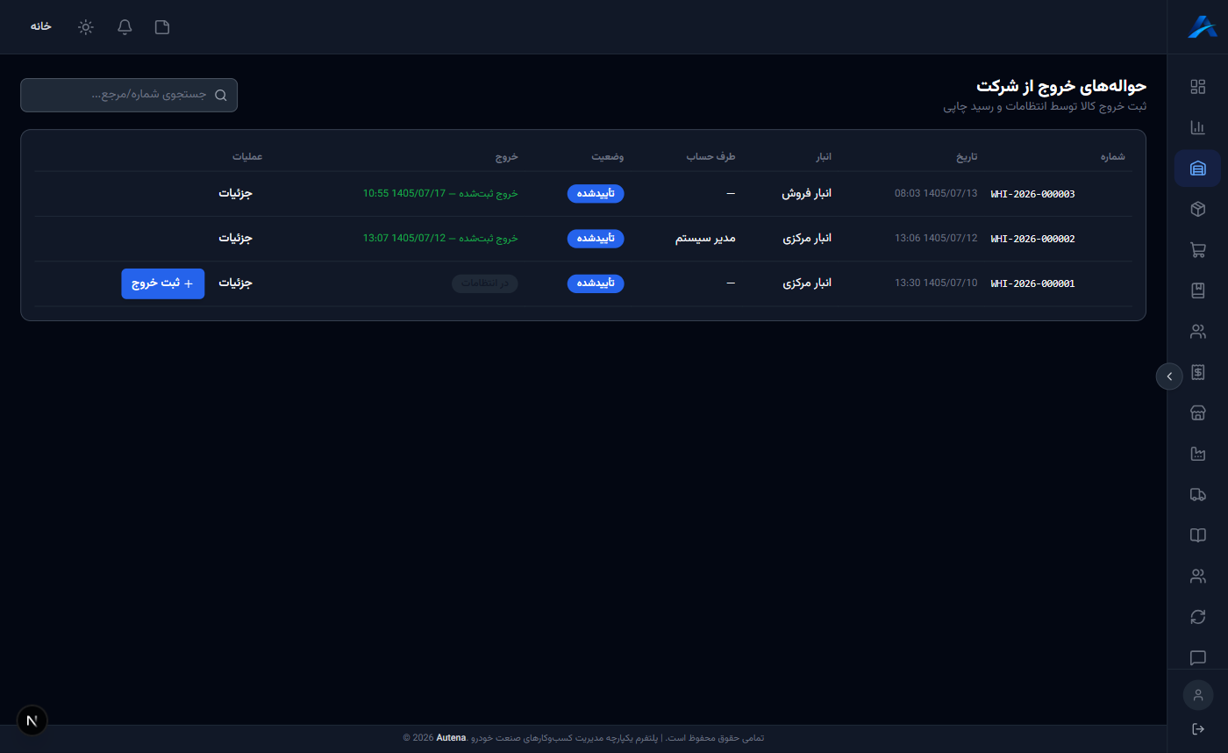Open the notifications bell icon
The width and height of the screenshot is (1228, 753).
click(125, 27)
